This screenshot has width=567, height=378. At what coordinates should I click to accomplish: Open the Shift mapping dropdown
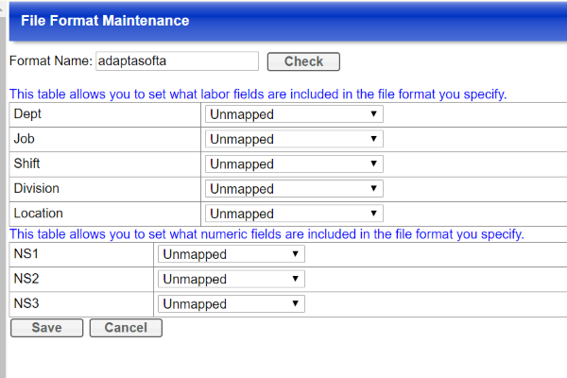click(294, 163)
